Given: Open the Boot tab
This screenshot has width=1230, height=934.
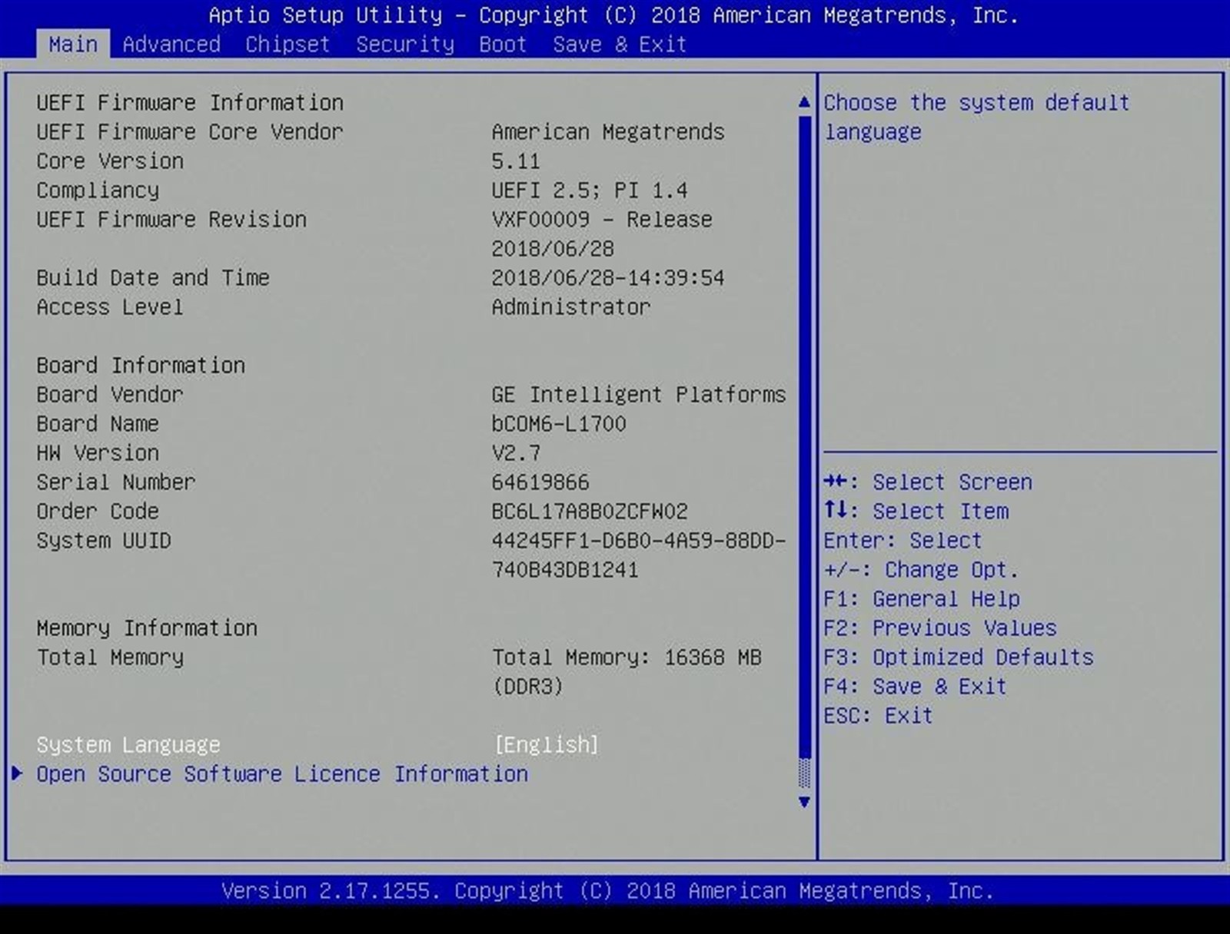Looking at the screenshot, I should [x=503, y=44].
